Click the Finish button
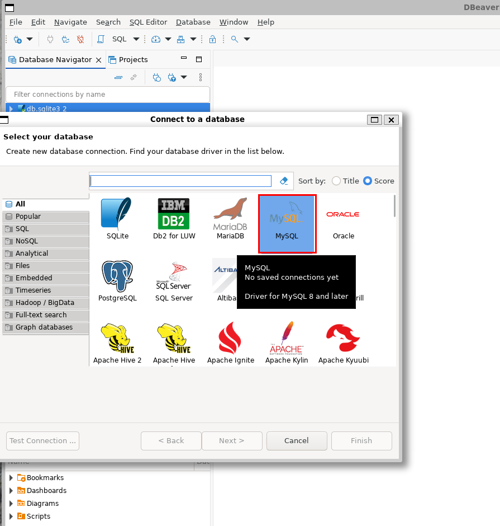This screenshot has width=500, height=526. click(x=361, y=441)
